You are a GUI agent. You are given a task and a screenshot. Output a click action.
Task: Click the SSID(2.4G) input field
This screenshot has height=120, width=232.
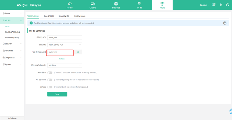tap(65, 37)
